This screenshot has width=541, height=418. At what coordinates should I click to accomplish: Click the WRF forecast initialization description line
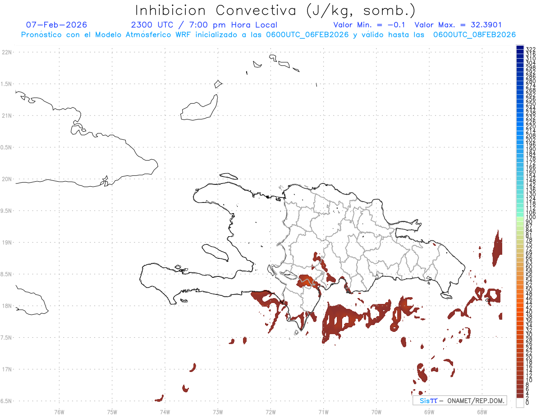[268, 35]
